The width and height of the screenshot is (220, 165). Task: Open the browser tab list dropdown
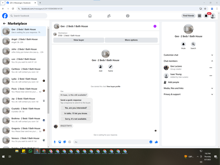(x=3, y=3)
